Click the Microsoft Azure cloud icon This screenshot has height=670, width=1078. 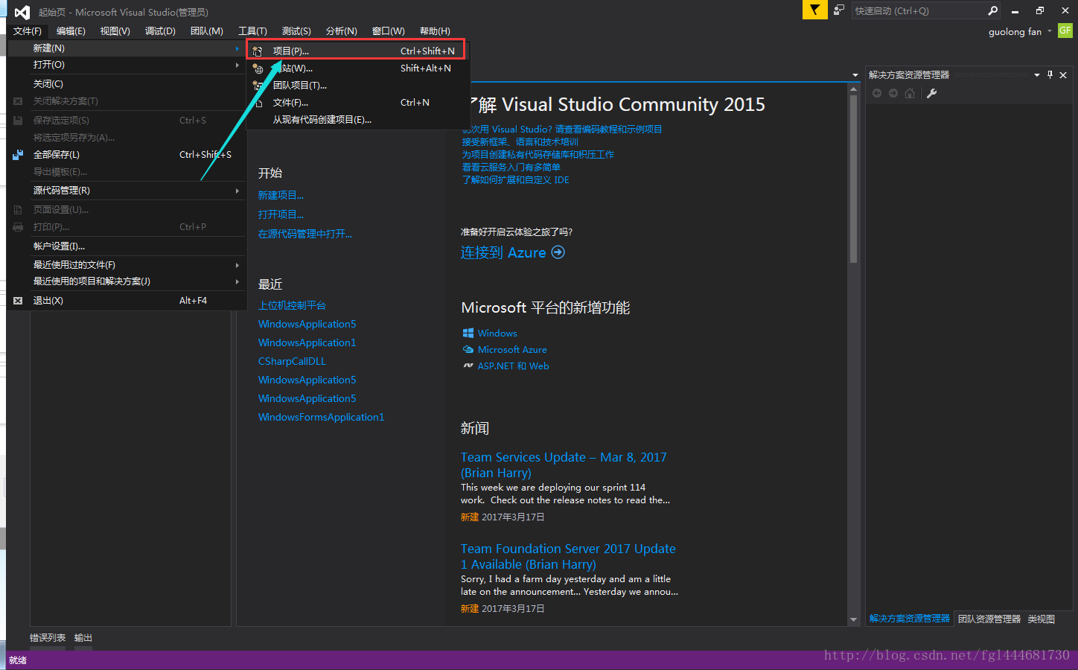(x=468, y=349)
